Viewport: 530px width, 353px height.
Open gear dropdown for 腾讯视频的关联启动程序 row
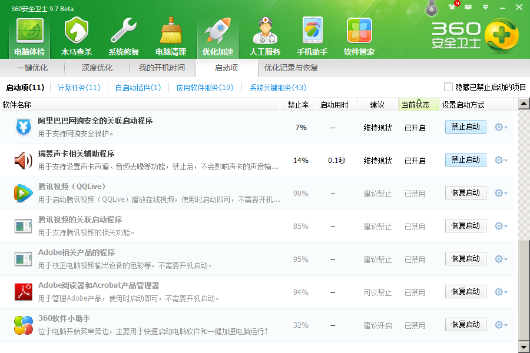(501, 226)
